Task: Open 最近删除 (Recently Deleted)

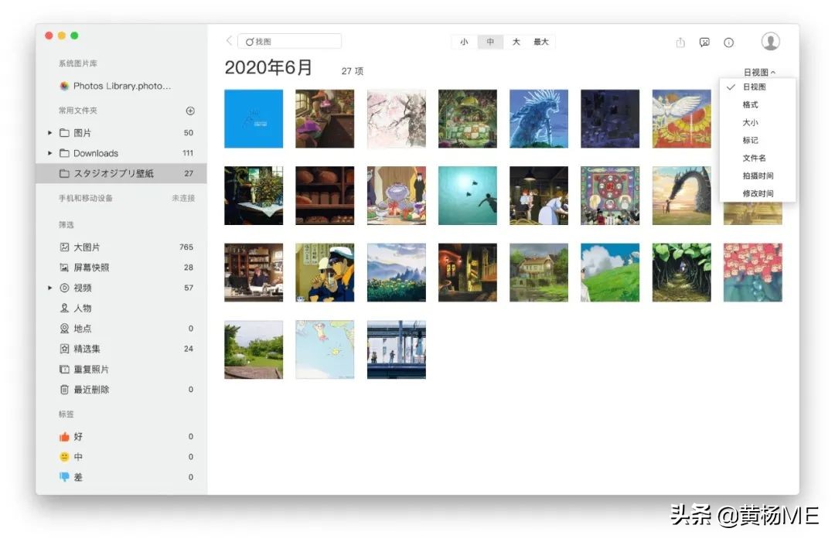Action: click(83, 389)
